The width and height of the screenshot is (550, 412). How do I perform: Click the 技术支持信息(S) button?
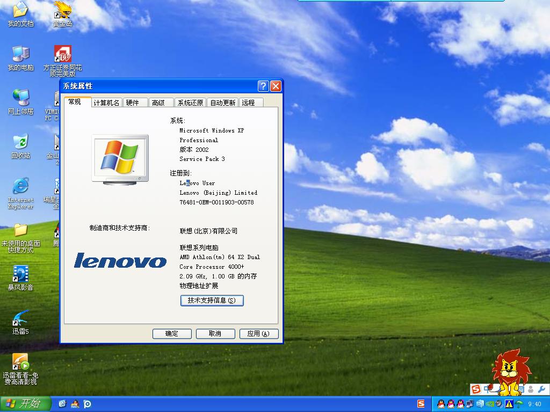(212, 300)
